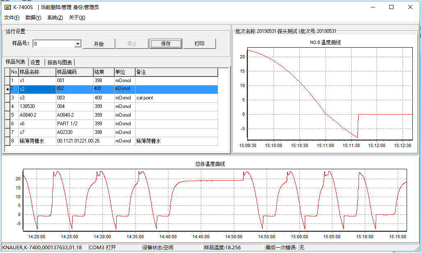421x253 pixels.
Task: Select sample row A0840-2
Action: tap(37, 115)
